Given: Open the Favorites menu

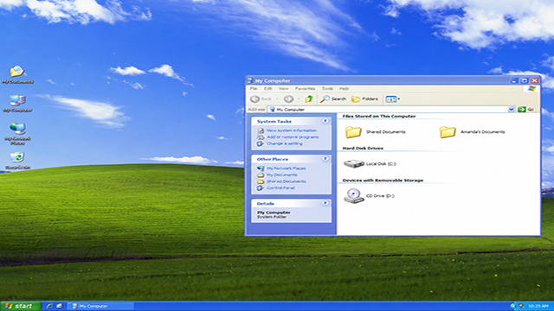Looking at the screenshot, I should (305, 88).
